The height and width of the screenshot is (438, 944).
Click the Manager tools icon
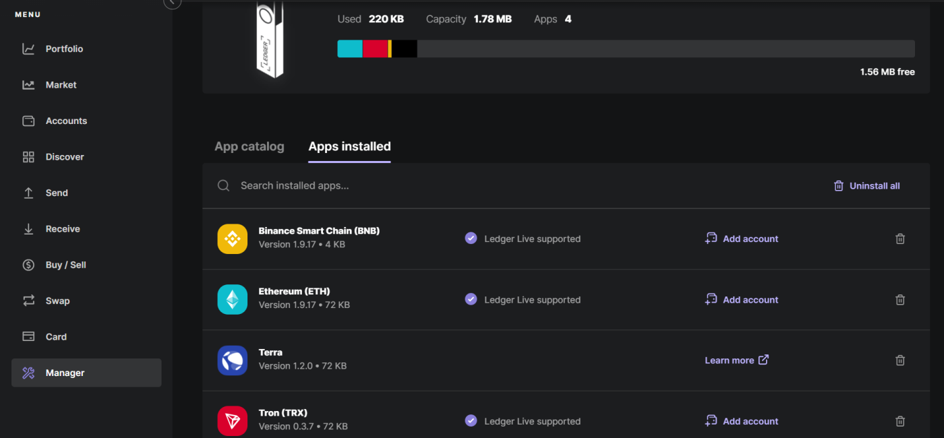point(28,373)
